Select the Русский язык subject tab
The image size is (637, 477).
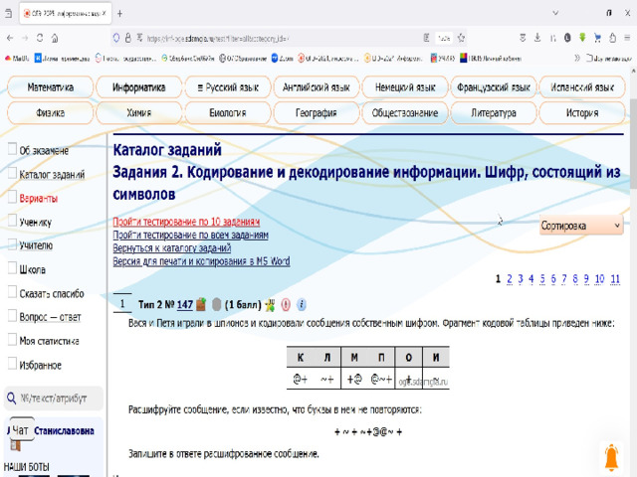coord(228,87)
